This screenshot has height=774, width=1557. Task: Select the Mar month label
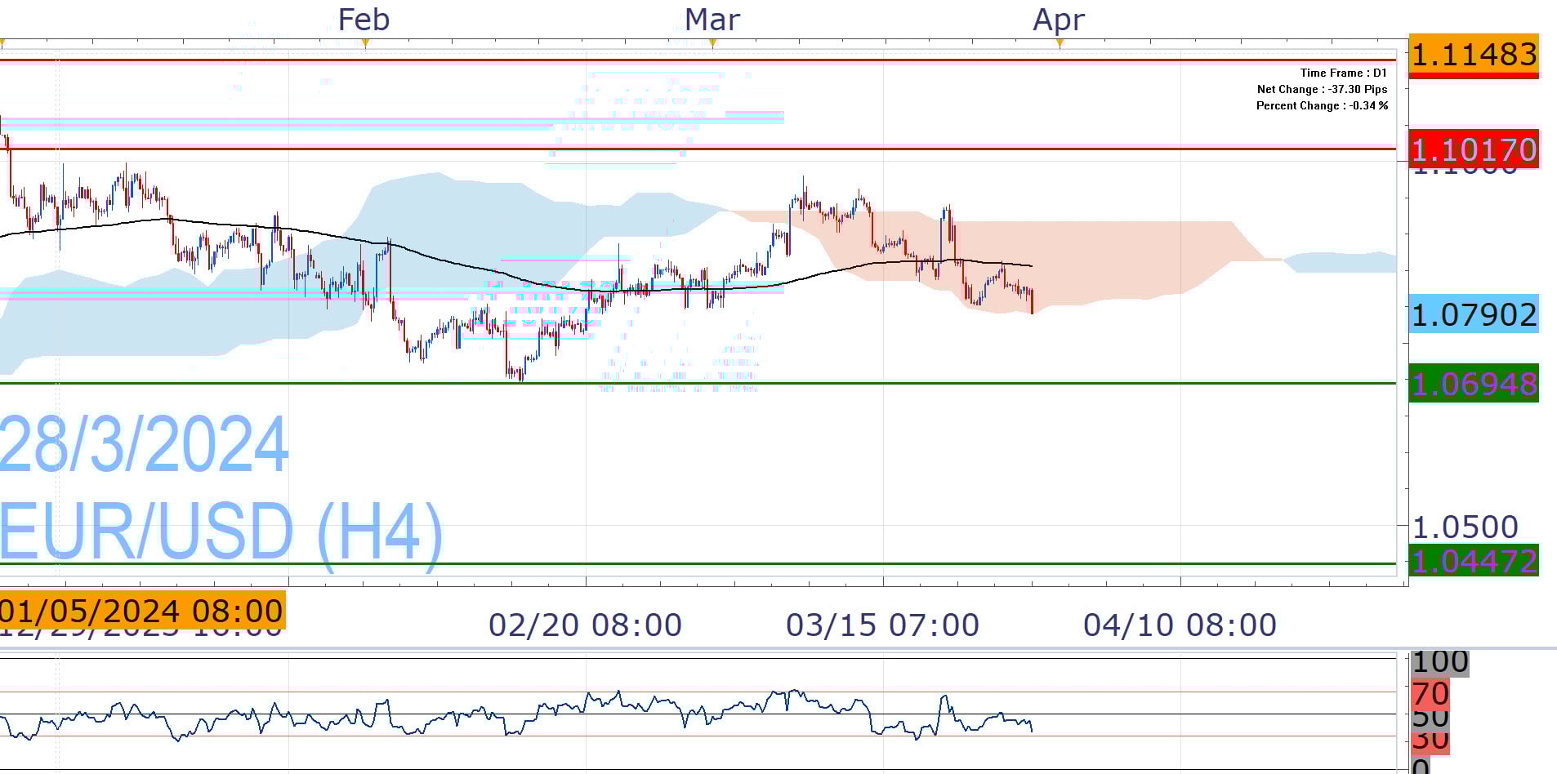pos(712,20)
